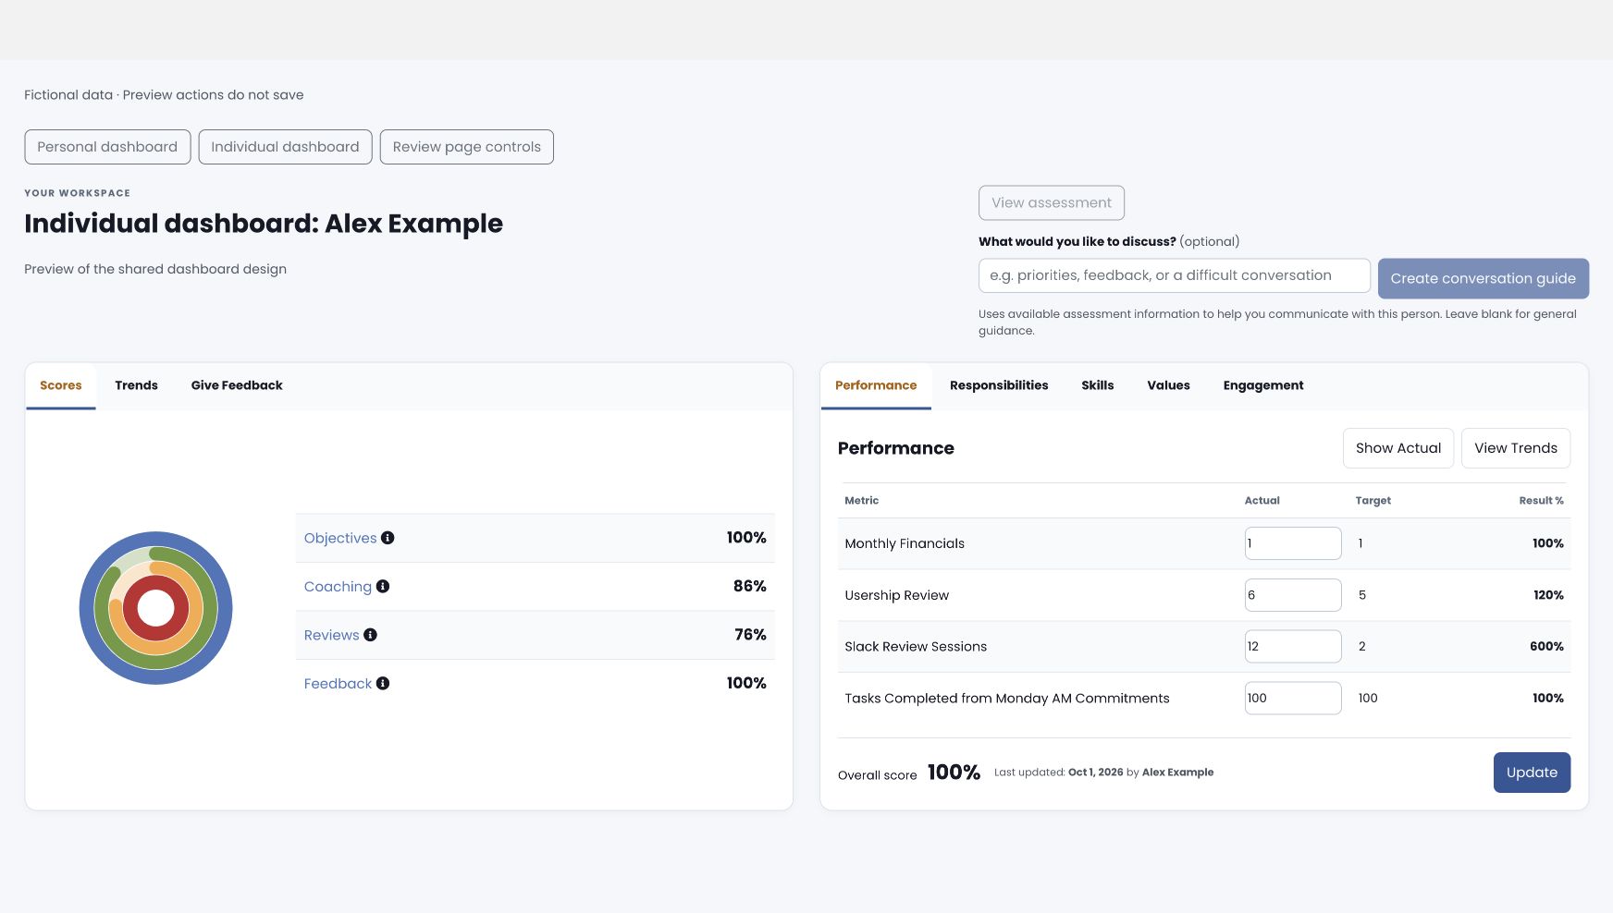
Task: Click the View Trends button
Action: 1516,448
